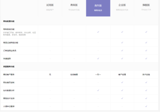This screenshot has width=160, height=112.
Task: Click 旗舰版 checkmark for 高级技术支持
Action: point(146,98)
